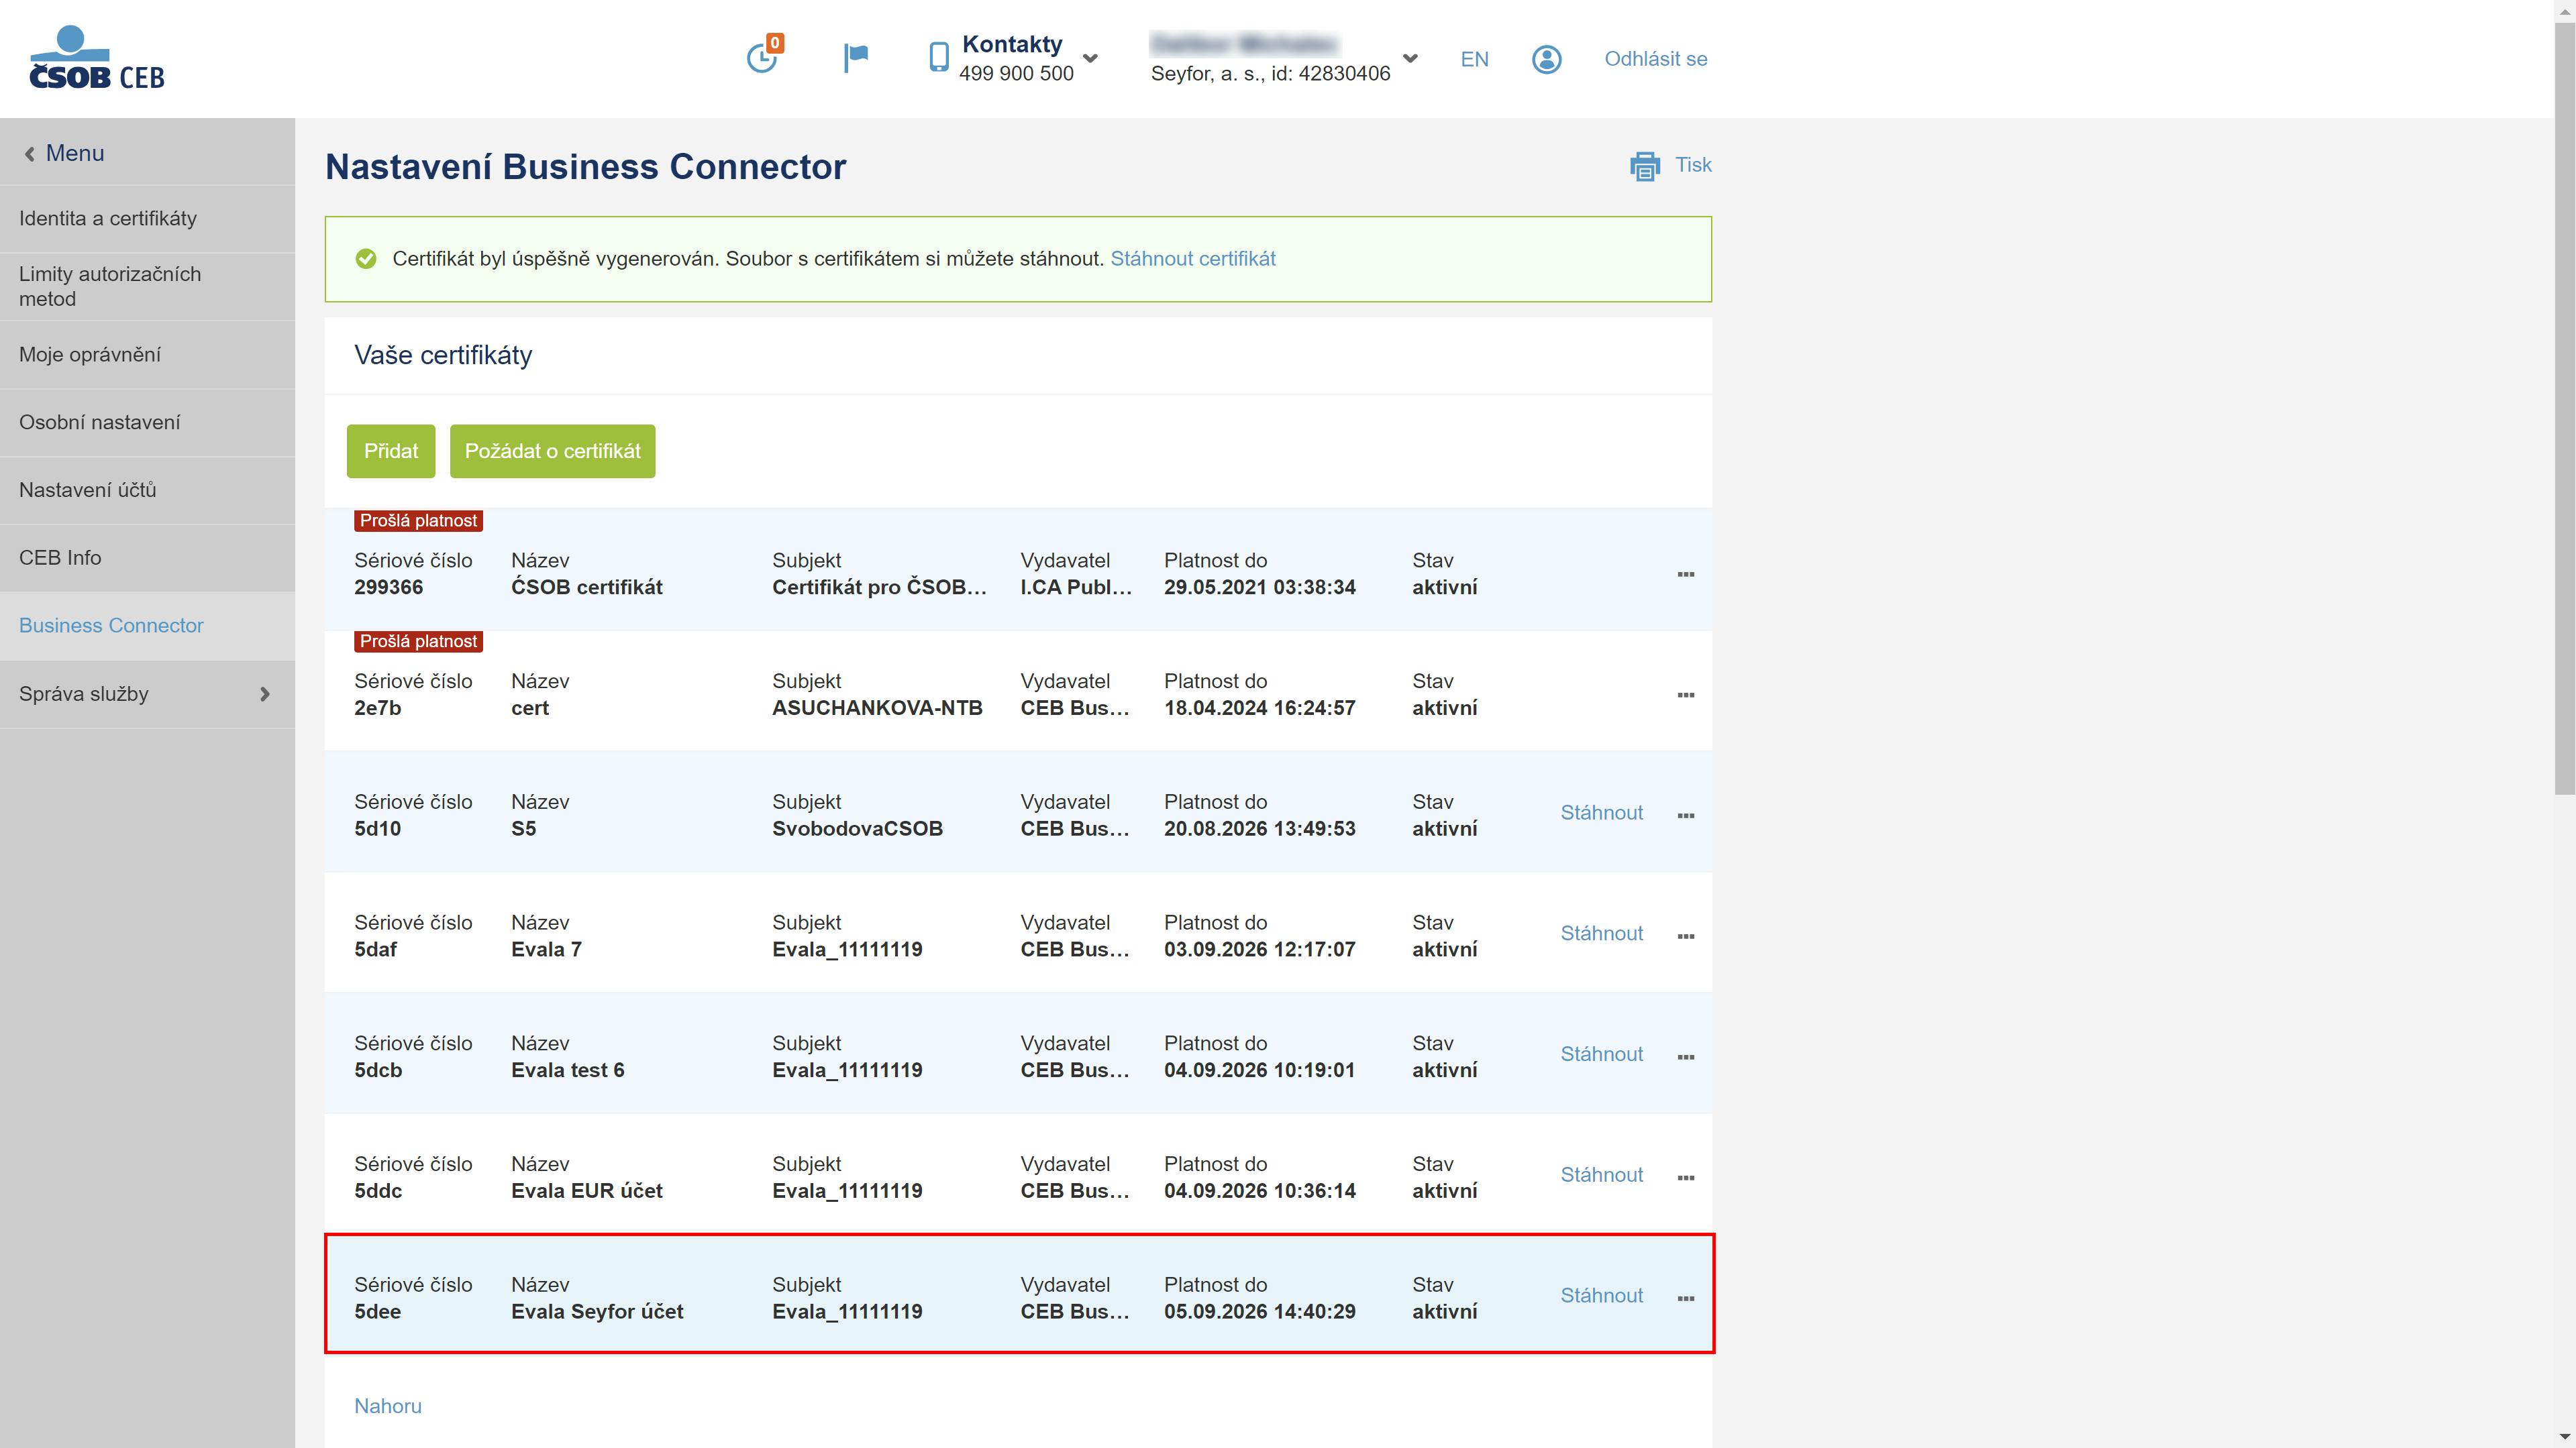Open more options for certificate 2e7b
2576x1448 pixels.
point(1685,695)
